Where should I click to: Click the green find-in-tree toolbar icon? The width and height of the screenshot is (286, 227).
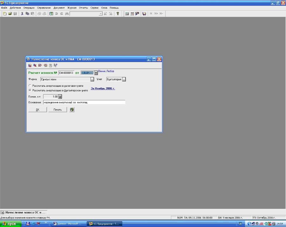(x=51, y=14)
